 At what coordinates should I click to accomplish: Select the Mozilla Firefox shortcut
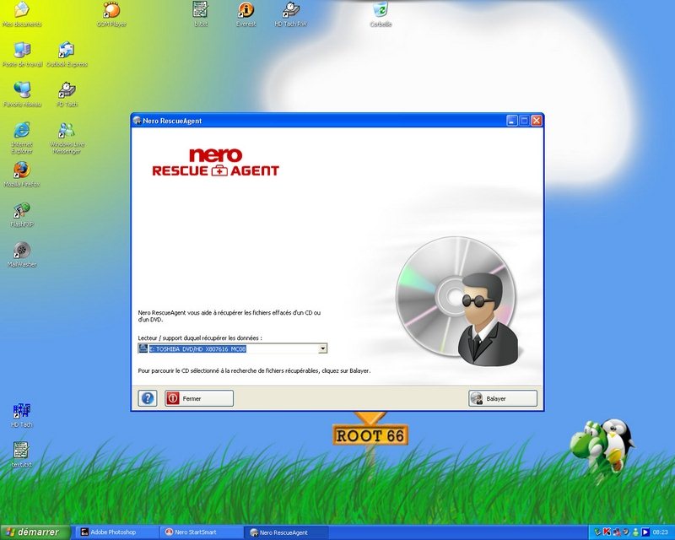pos(22,175)
